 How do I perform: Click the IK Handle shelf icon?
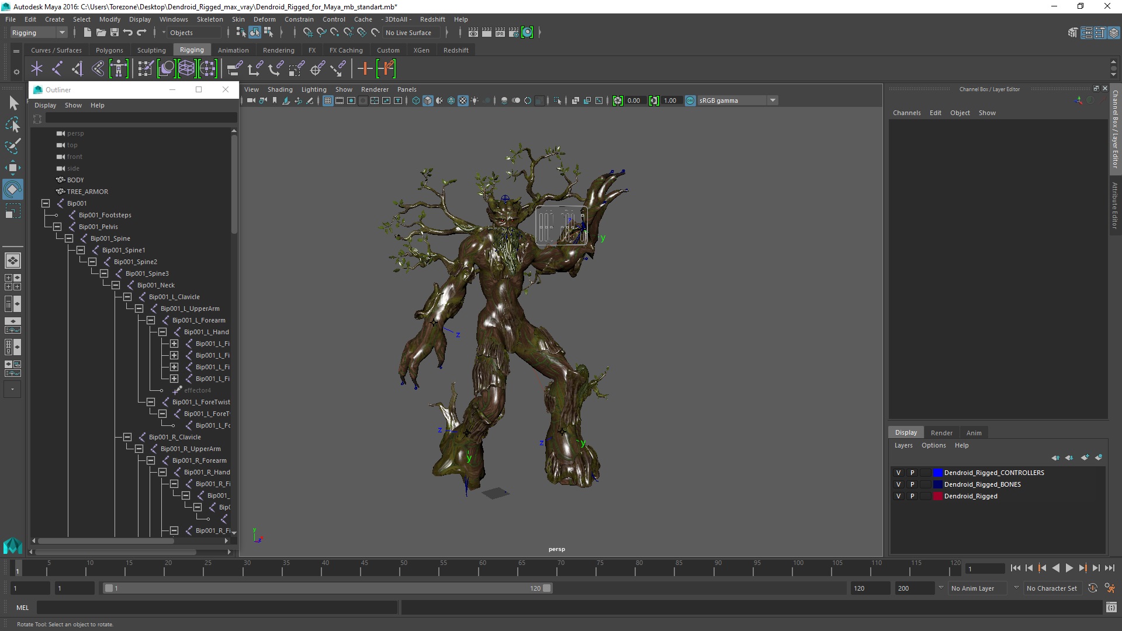pyautogui.click(x=77, y=69)
